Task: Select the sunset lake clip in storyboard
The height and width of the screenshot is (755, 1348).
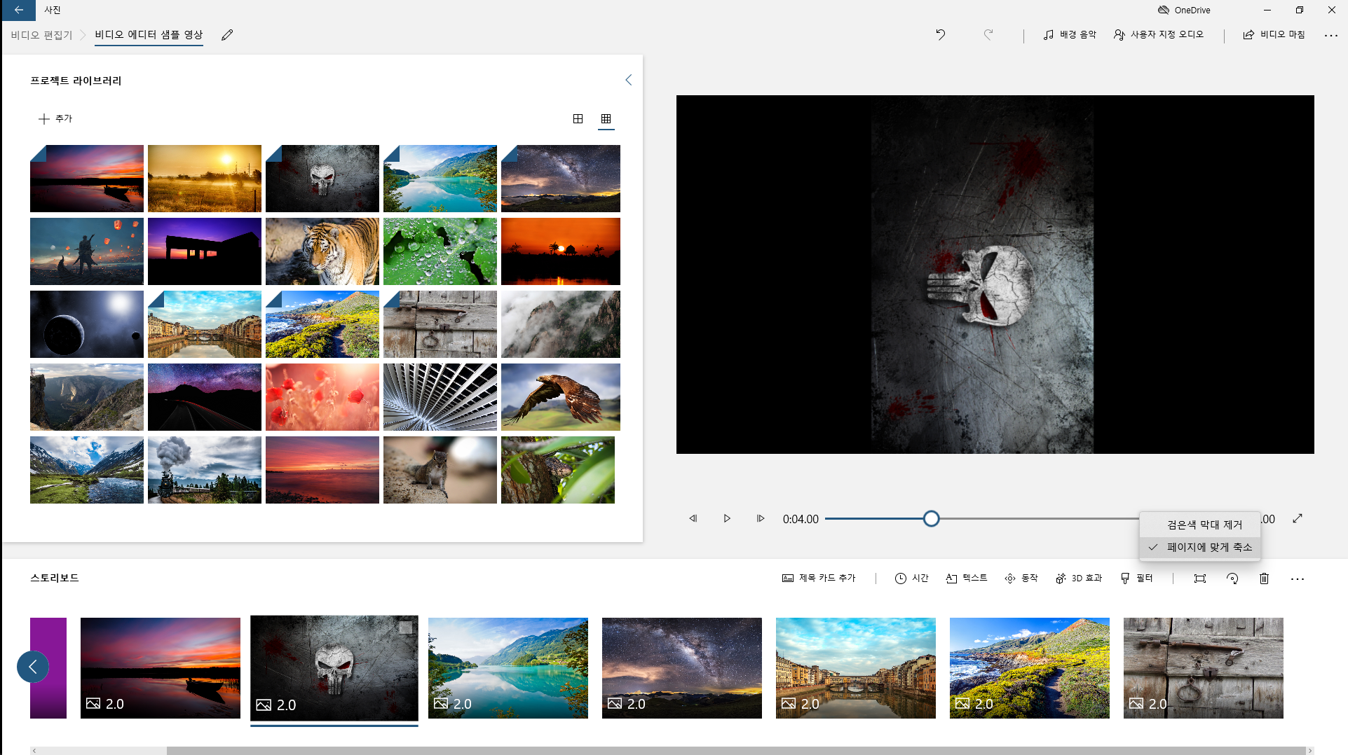Action: (x=161, y=667)
